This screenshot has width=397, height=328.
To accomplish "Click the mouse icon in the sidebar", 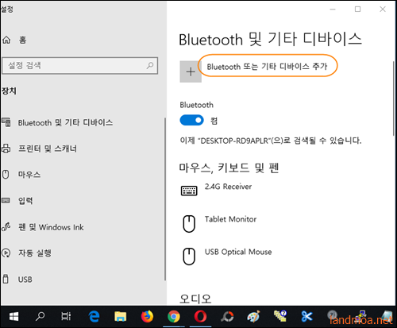I will pos(6,175).
